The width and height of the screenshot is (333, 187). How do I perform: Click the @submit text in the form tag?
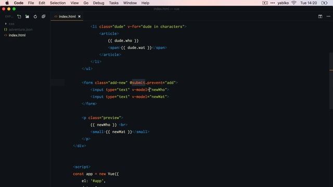pos(137,83)
